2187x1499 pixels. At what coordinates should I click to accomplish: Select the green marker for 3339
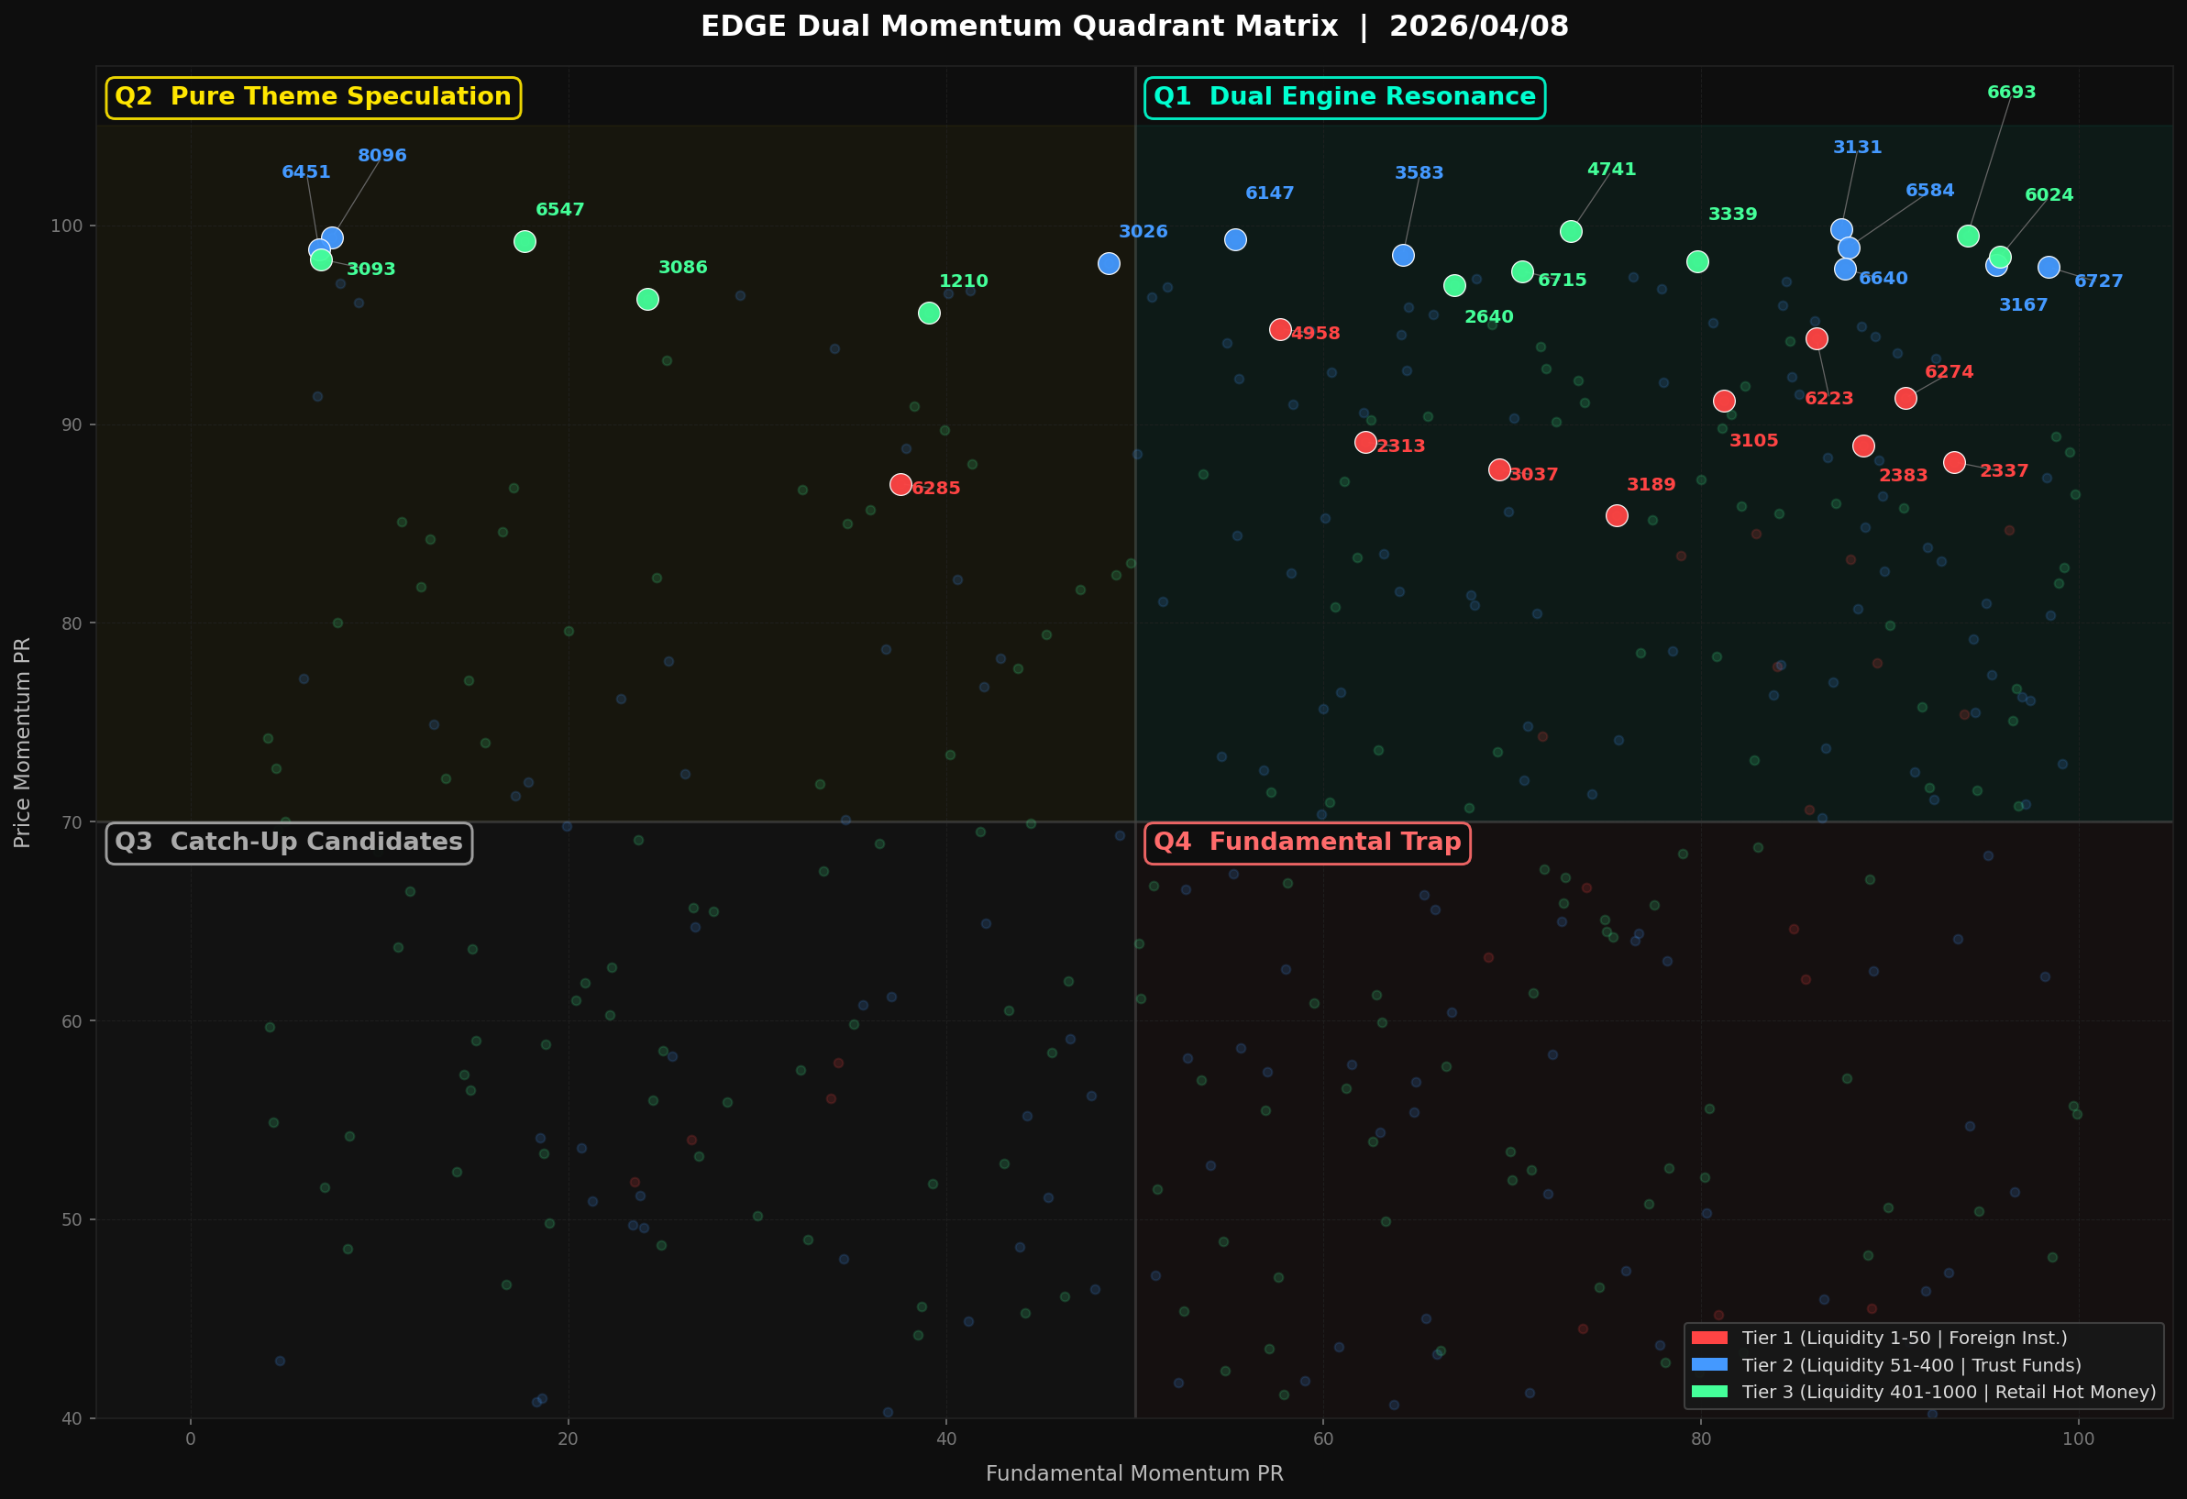pos(1697,261)
